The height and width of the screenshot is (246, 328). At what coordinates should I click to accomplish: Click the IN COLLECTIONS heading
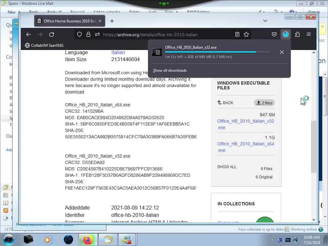(x=236, y=204)
